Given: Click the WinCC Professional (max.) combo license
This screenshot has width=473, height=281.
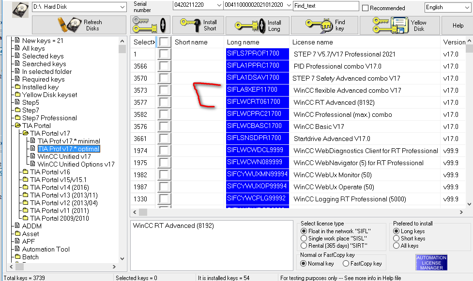Looking at the screenshot, I should point(343,114).
